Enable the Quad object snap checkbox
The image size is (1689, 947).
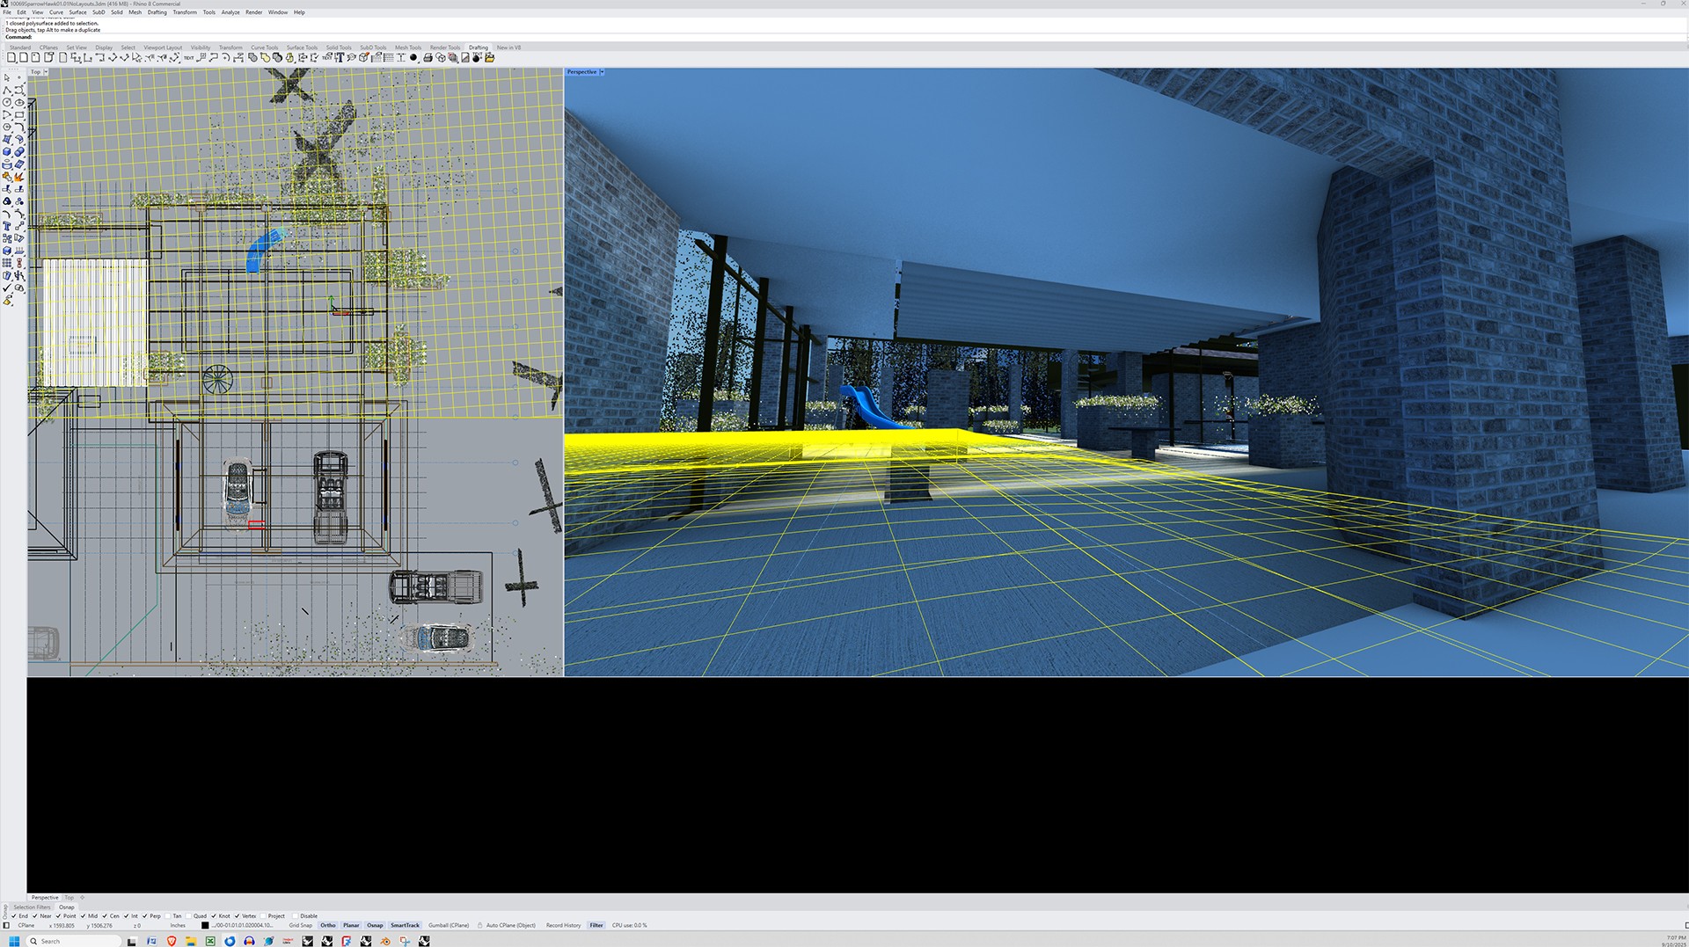click(x=188, y=916)
